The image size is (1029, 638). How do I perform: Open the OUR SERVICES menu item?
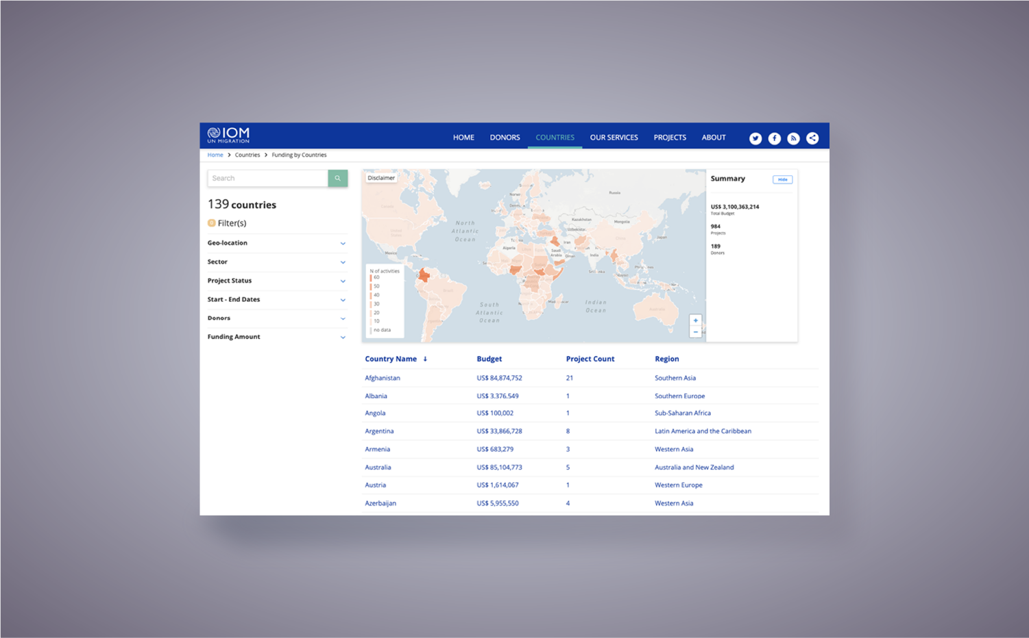pos(614,138)
